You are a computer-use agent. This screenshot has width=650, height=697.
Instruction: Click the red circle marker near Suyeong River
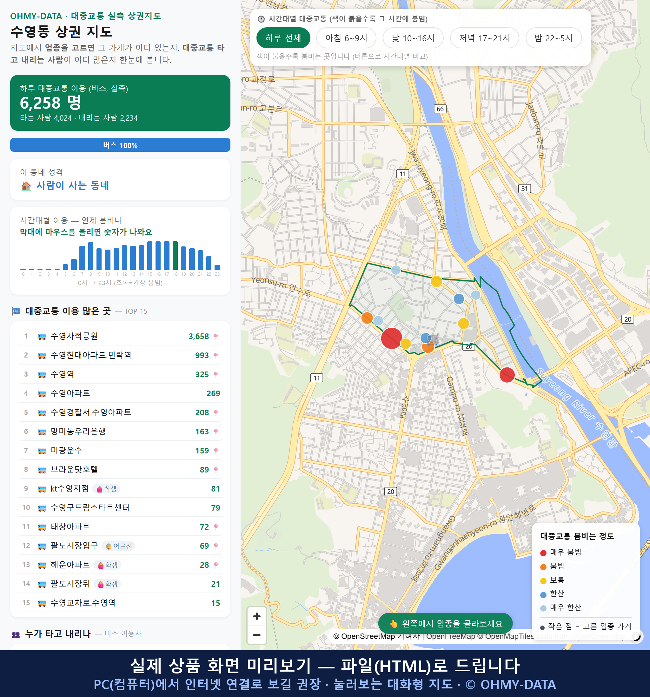[x=507, y=375]
